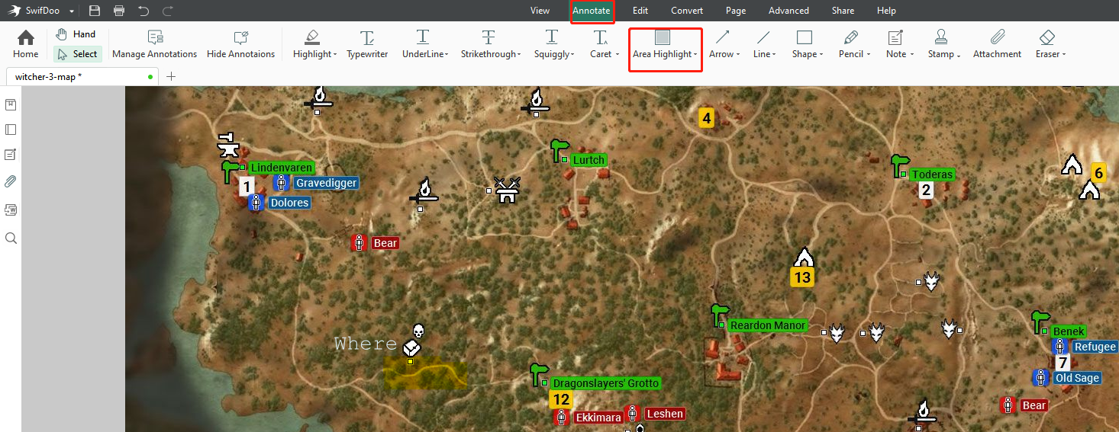Screen dimensions: 1119x432
Task: Open the Help menu
Action: coord(886,11)
